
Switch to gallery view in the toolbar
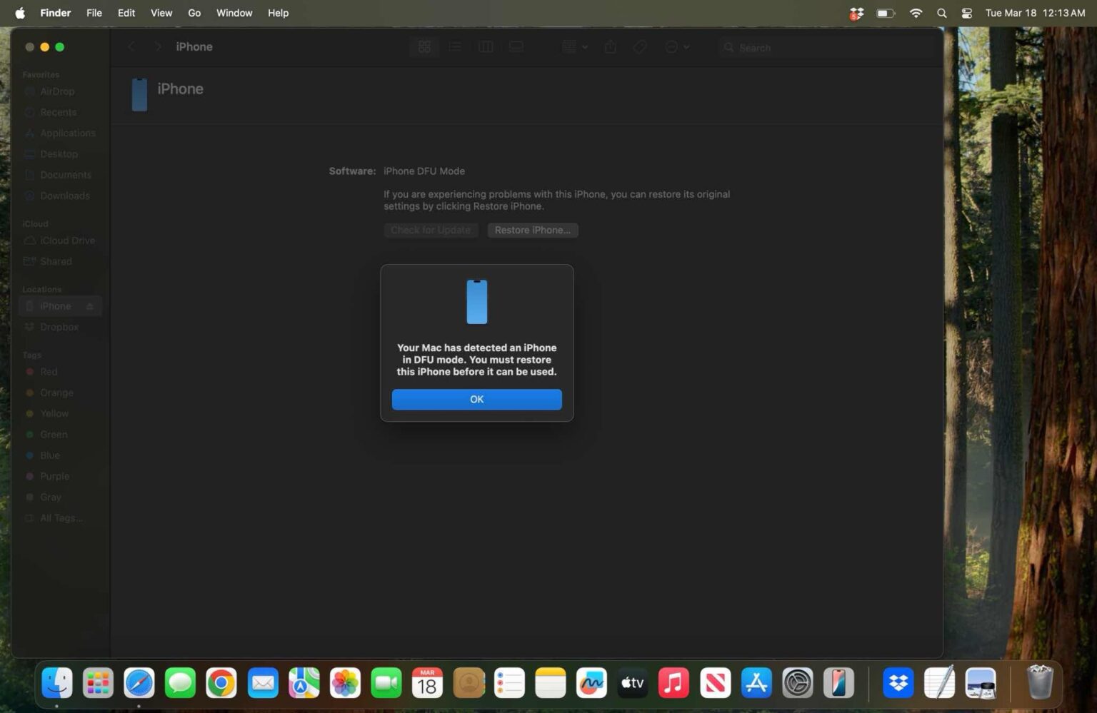516,46
